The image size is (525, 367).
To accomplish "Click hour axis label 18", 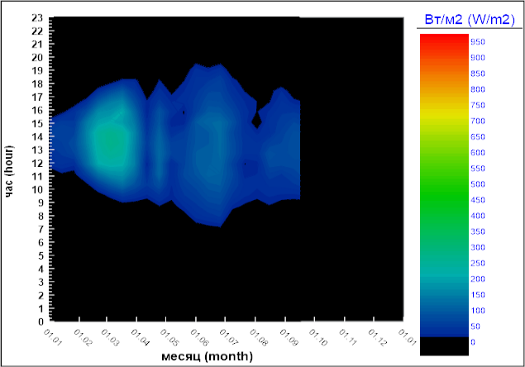I will (37, 84).
